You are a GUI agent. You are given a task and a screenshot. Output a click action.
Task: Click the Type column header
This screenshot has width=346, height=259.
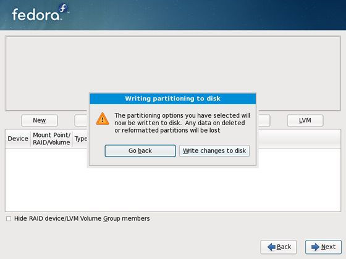(x=80, y=139)
